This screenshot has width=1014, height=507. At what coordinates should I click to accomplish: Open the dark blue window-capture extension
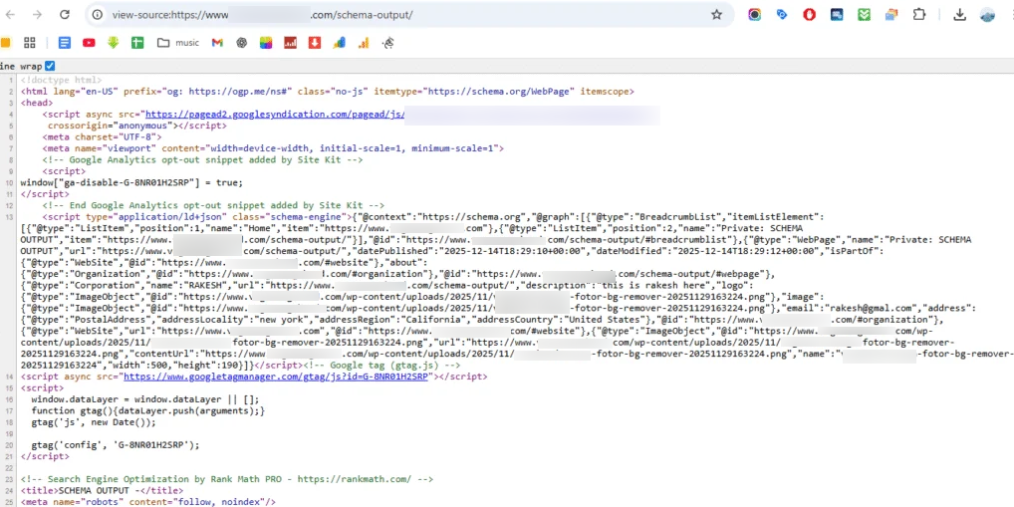tap(837, 14)
